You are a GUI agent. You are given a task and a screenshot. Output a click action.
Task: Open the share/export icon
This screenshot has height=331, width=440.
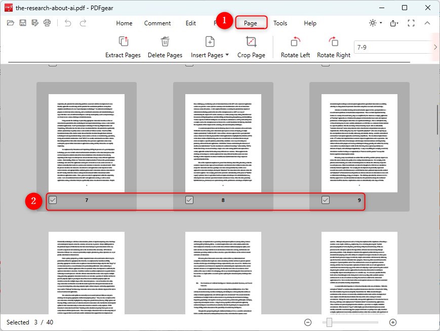393,23
